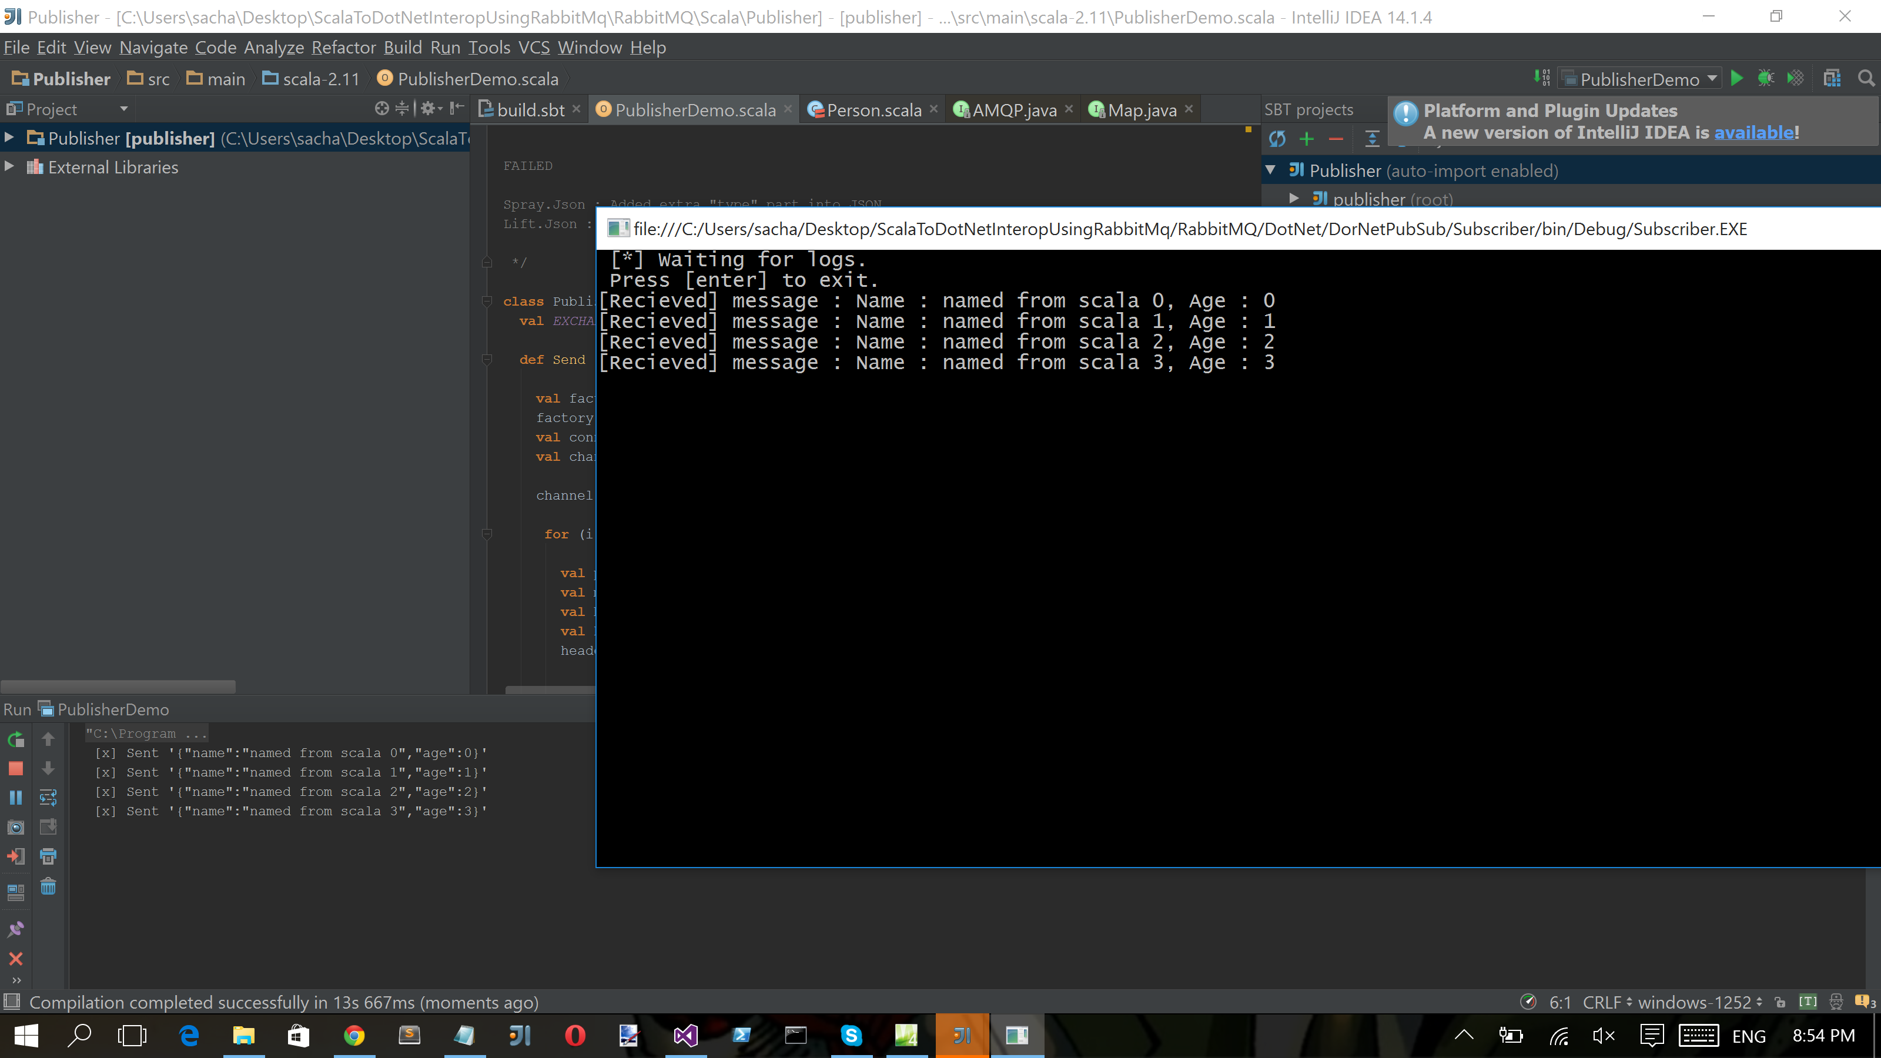Screen dimensions: 1881x1058
Task: Fold the for loop in editor gutter
Action: 487,534
